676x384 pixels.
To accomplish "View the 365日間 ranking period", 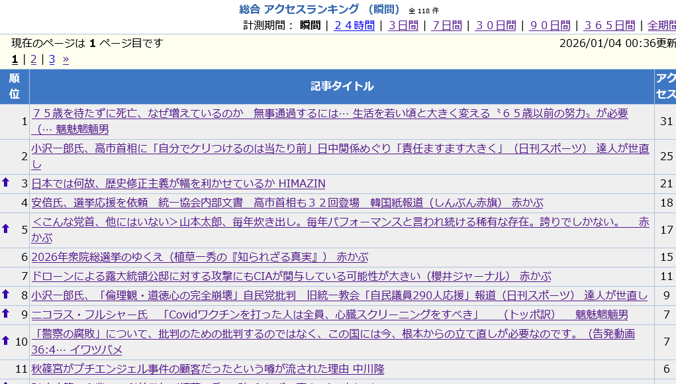I will pos(609,25).
